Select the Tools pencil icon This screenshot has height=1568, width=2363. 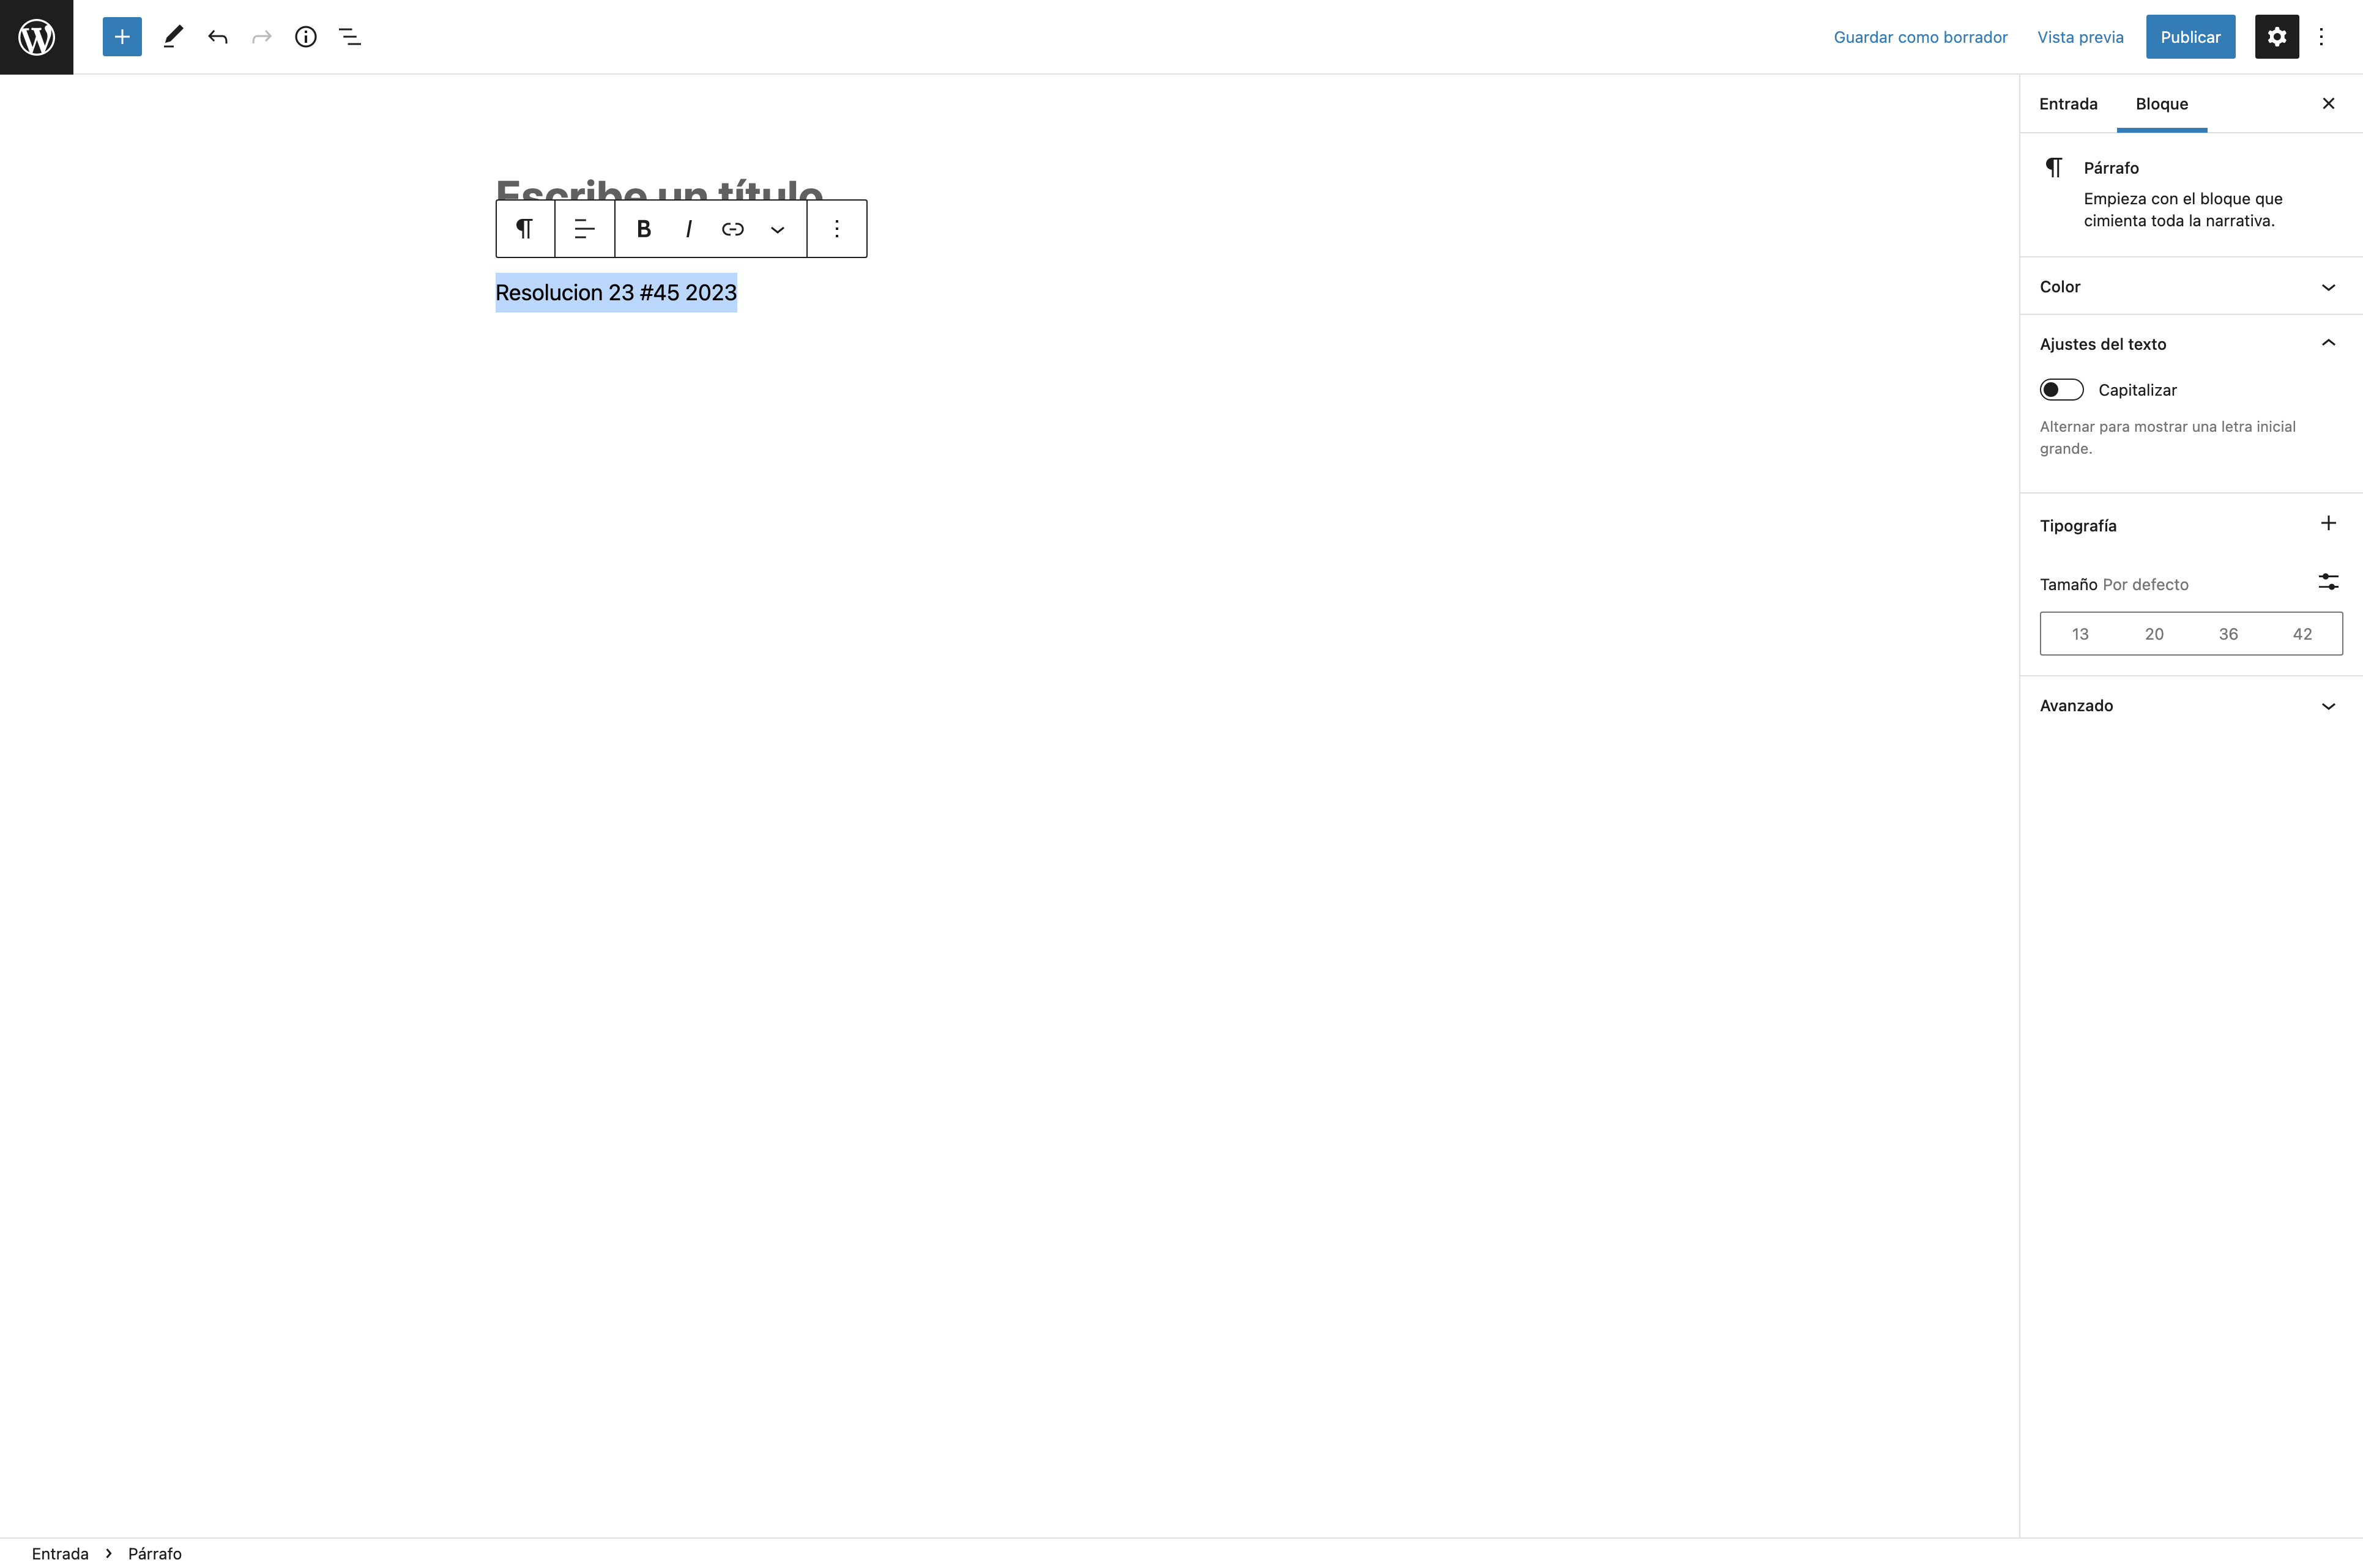pos(173,37)
